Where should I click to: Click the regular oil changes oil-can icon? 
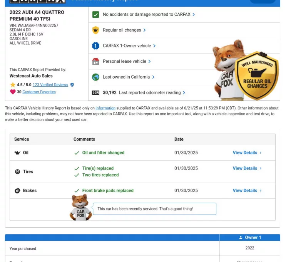[x=95, y=30]
